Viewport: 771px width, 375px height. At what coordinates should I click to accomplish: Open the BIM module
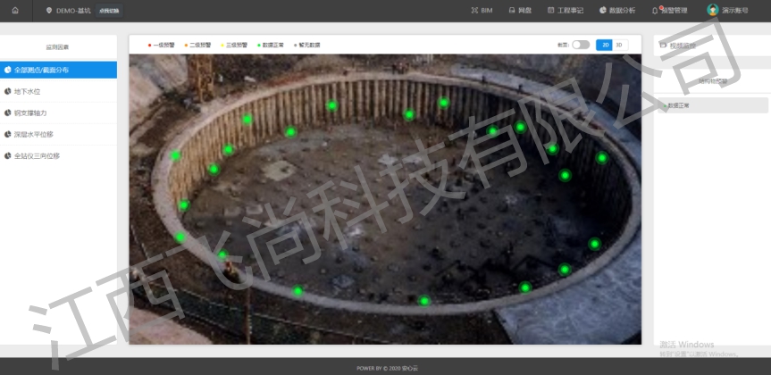[482, 11]
